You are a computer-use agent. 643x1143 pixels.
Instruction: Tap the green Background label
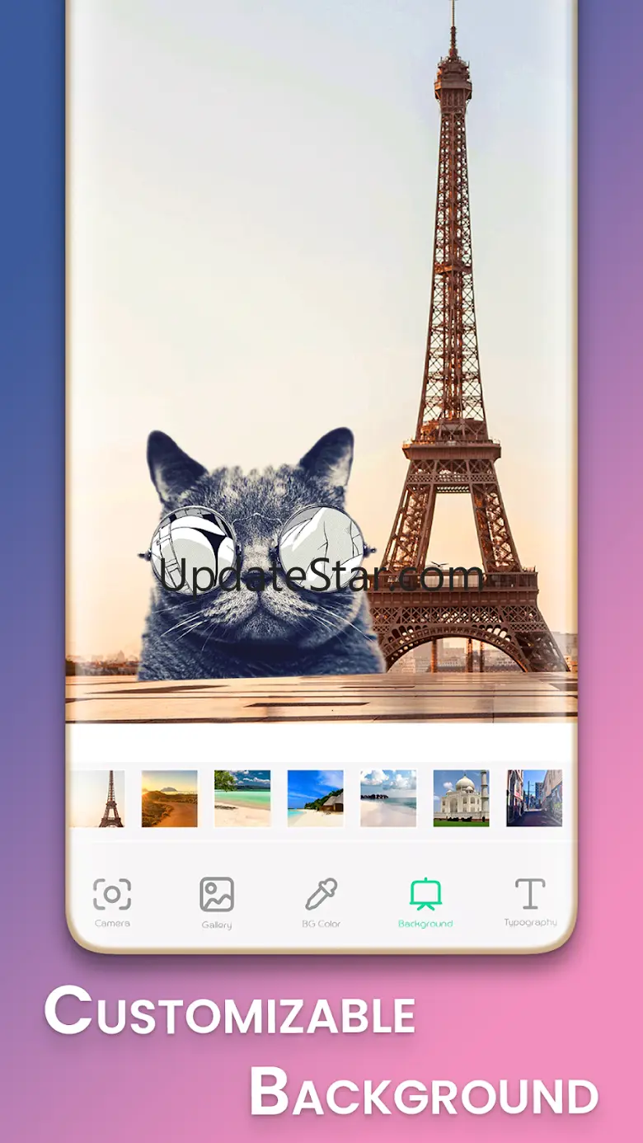point(425,924)
